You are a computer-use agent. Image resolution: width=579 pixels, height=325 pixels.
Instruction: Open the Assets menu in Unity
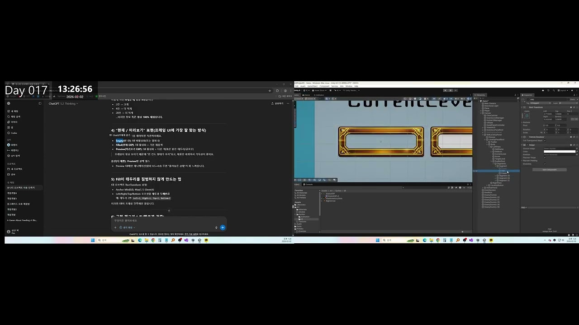[303, 86]
